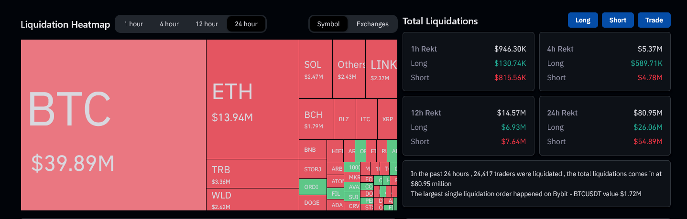Click the TRB heatmap tile
The height and width of the screenshot is (219, 687).
(252, 174)
